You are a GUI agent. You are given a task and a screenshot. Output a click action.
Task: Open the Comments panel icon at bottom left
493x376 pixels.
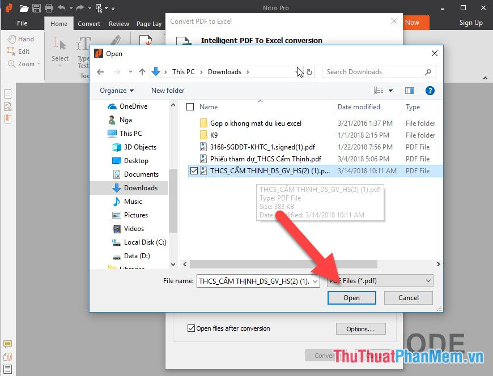point(7,344)
